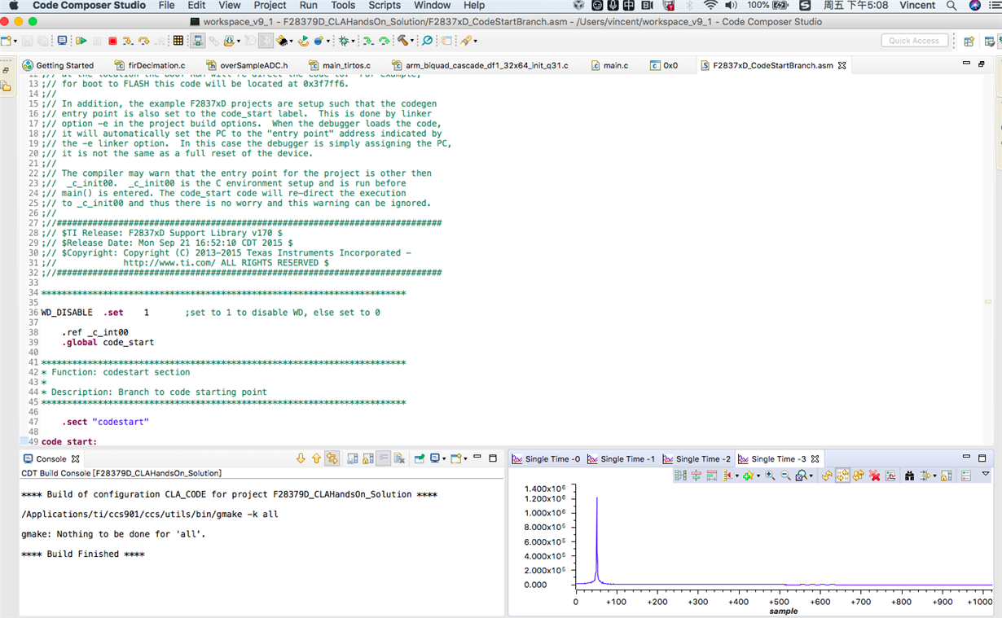Toggle the connect target toolbar button

pyautogui.click(x=198, y=41)
